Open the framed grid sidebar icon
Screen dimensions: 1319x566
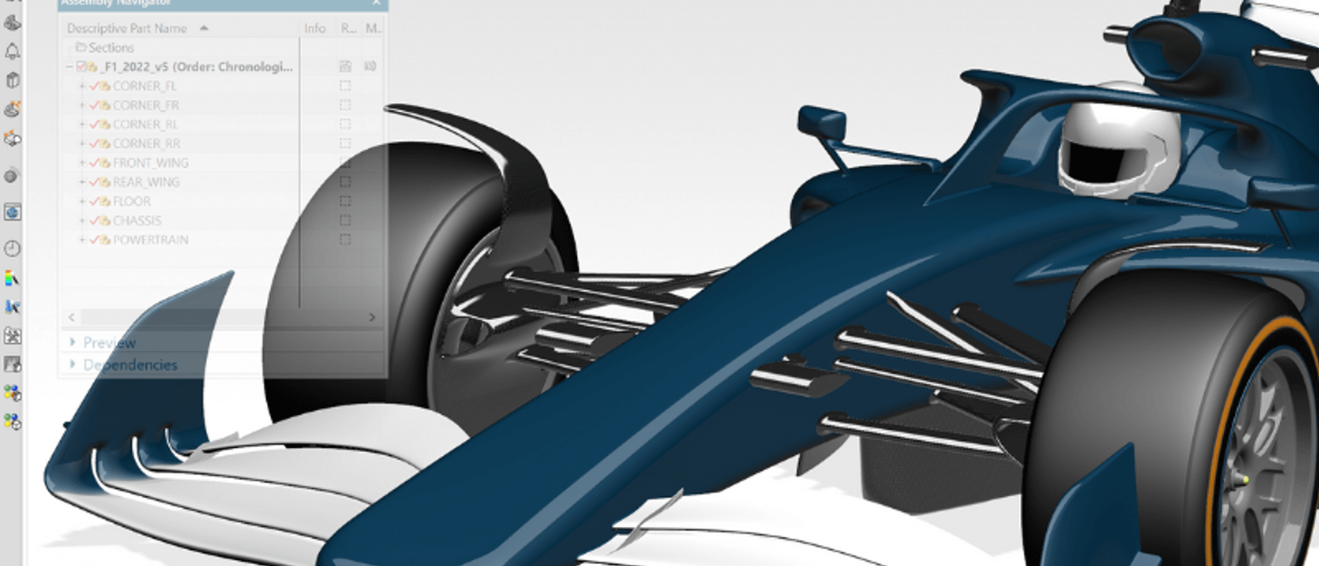pyautogui.click(x=12, y=336)
